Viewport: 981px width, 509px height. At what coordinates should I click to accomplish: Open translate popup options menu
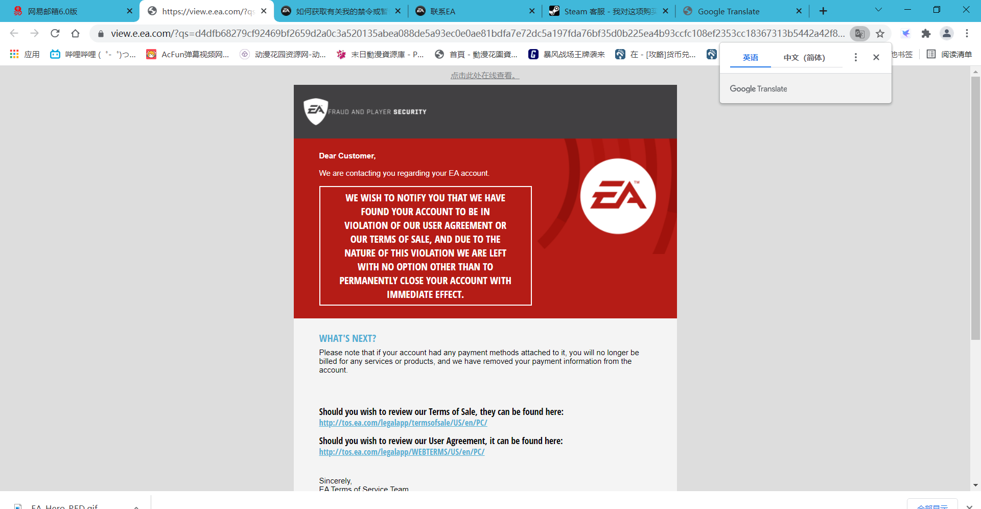[x=855, y=57]
